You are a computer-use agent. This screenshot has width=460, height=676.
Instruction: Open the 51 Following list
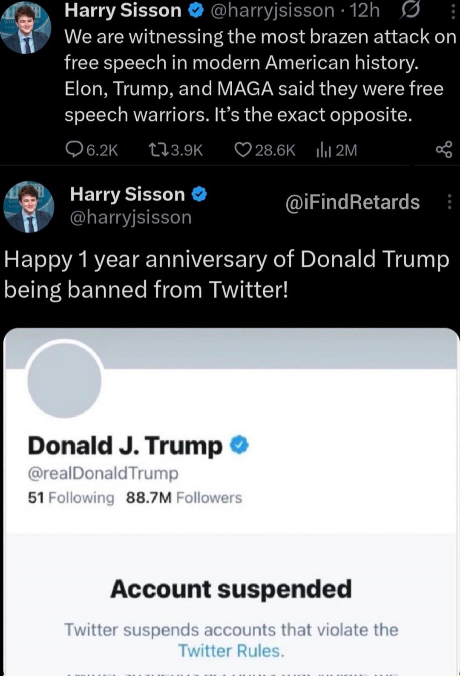click(71, 498)
